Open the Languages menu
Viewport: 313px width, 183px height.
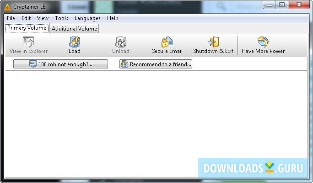(x=87, y=18)
